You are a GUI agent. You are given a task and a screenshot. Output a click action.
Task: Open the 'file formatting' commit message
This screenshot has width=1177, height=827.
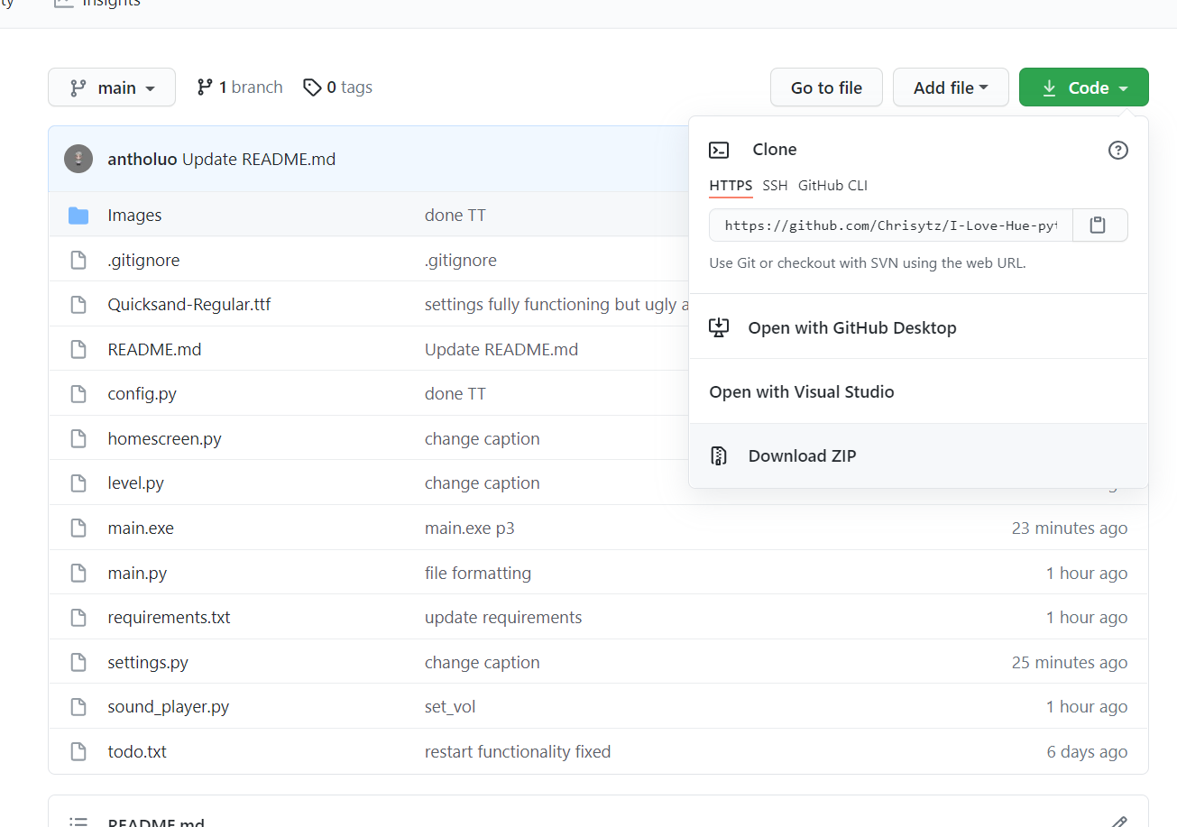click(x=478, y=573)
